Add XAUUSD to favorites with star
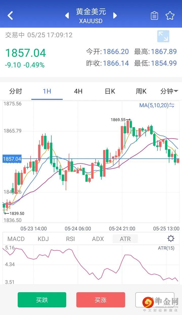Viewport: 182px width, 315px height. [170, 16]
